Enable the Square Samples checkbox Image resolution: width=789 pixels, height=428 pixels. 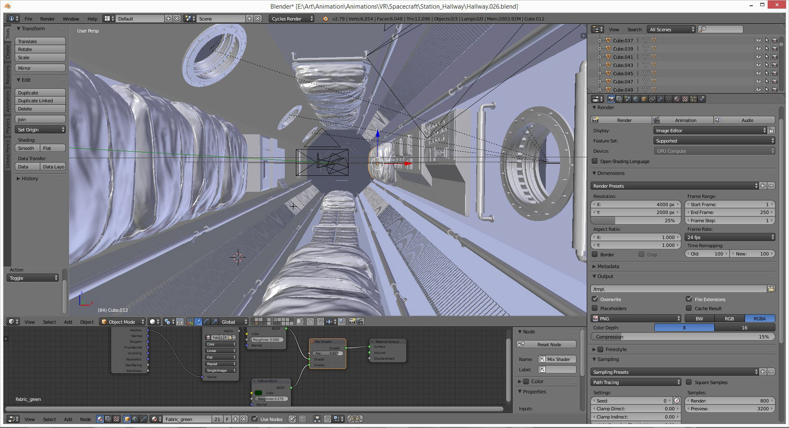(689, 382)
